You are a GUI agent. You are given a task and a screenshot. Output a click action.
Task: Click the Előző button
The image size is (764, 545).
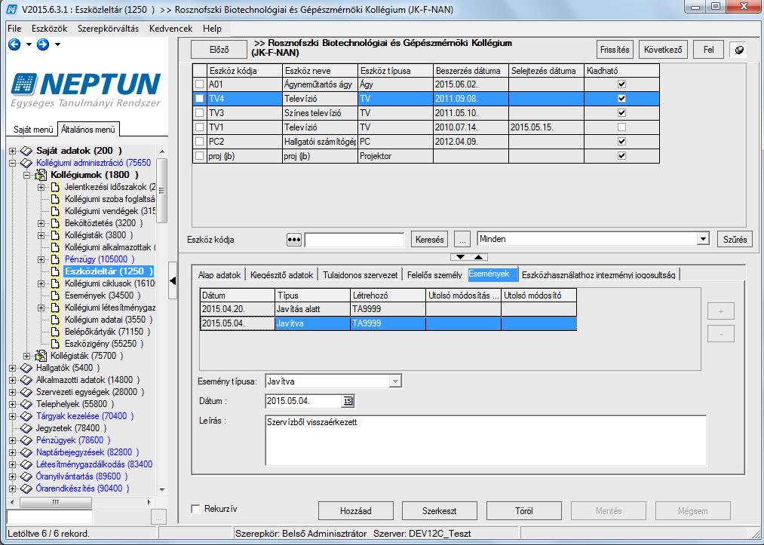click(219, 50)
